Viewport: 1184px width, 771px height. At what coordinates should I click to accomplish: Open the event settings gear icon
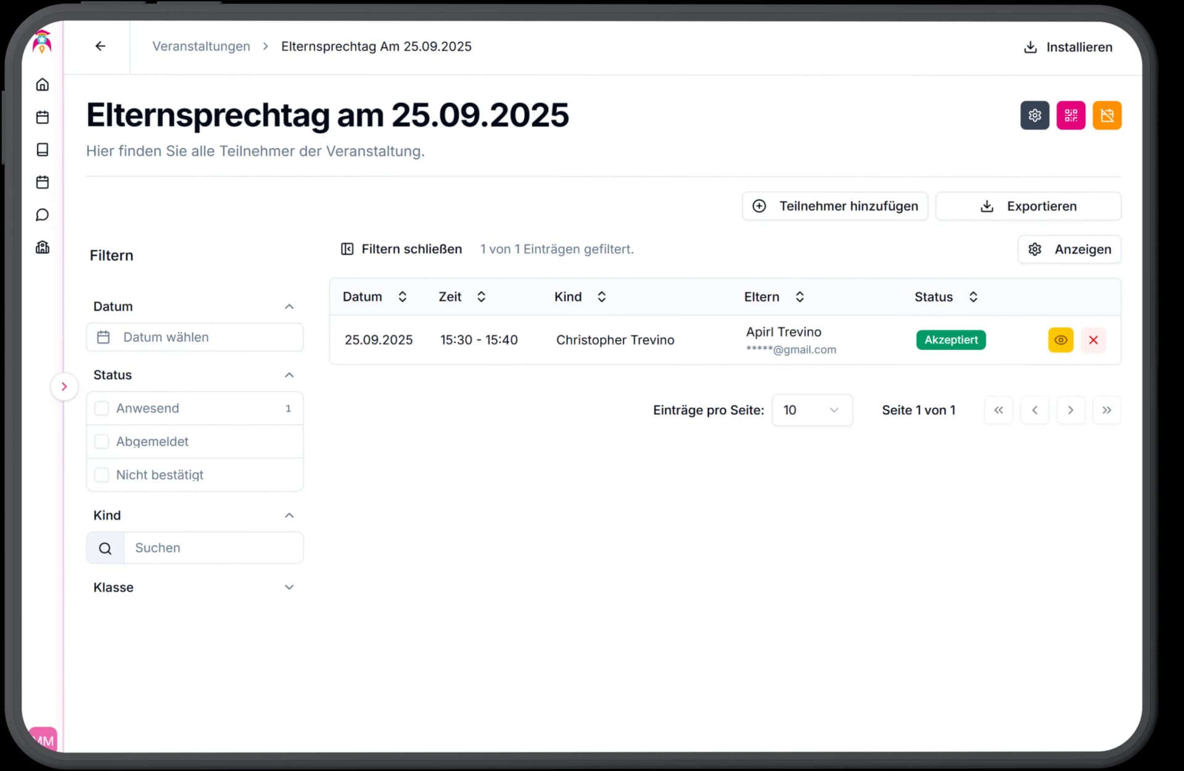click(x=1035, y=115)
